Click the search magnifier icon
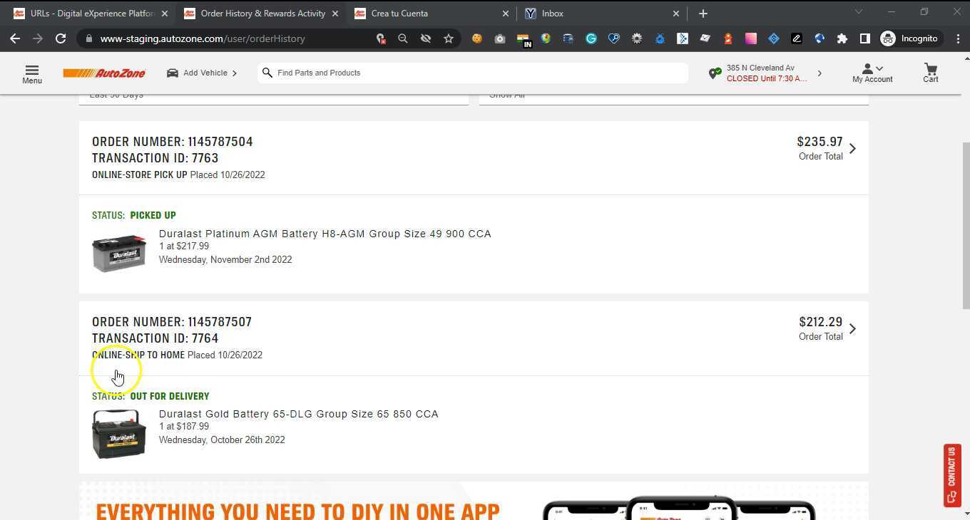970x520 pixels. [x=267, y=73]
